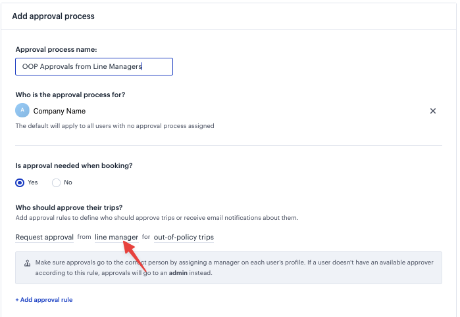Remove Company Name with the X icon

(x=433, y=111)
